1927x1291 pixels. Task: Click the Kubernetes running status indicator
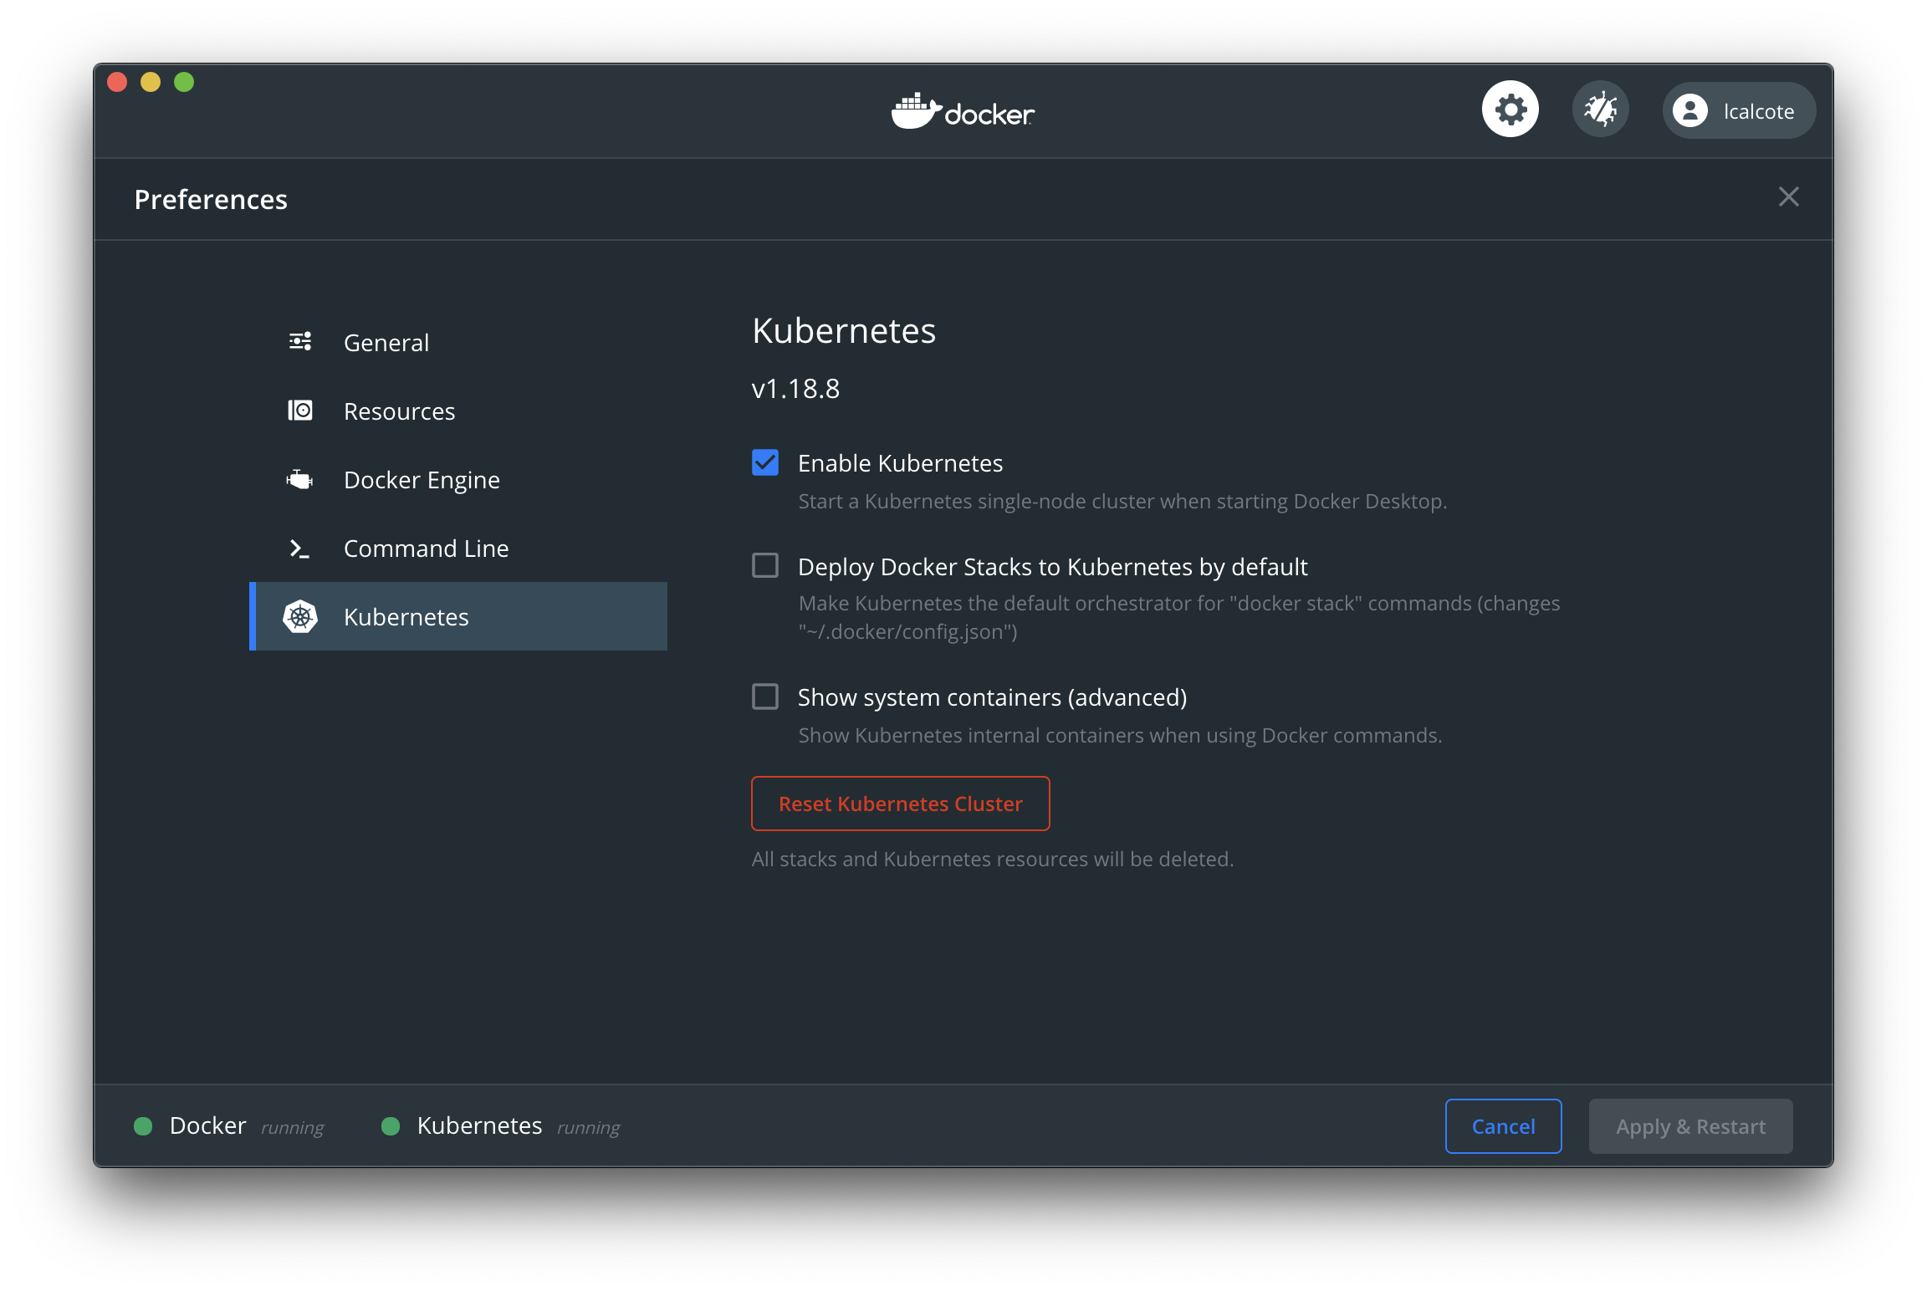[391, 1126]
